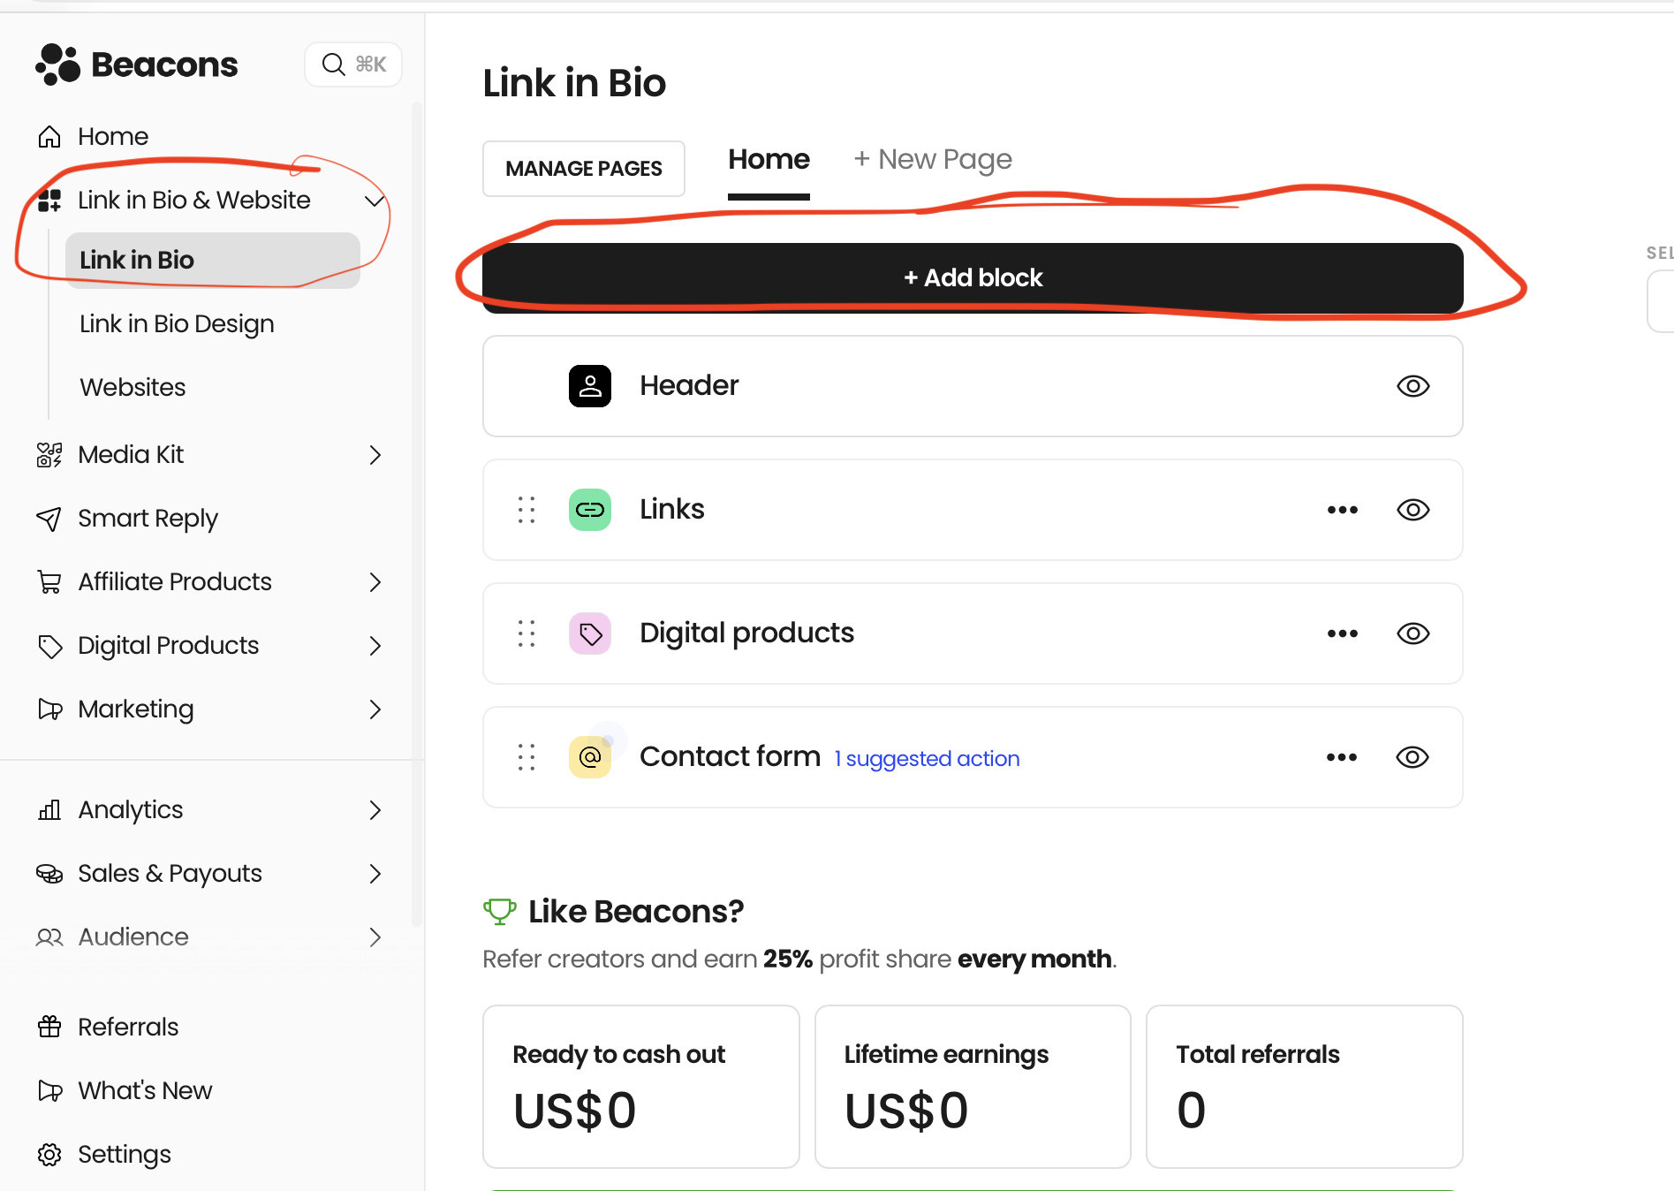
Task: Toggle visibility of the Contact form block
Action: (x=1413, y=757)
